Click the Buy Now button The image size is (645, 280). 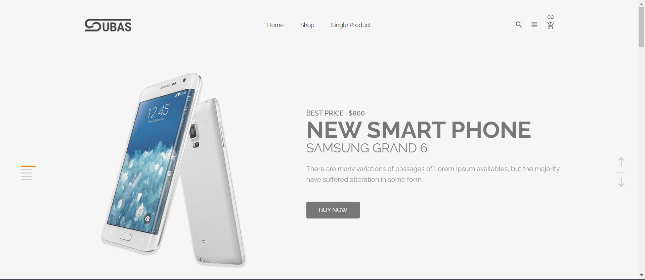click(333, 210)
